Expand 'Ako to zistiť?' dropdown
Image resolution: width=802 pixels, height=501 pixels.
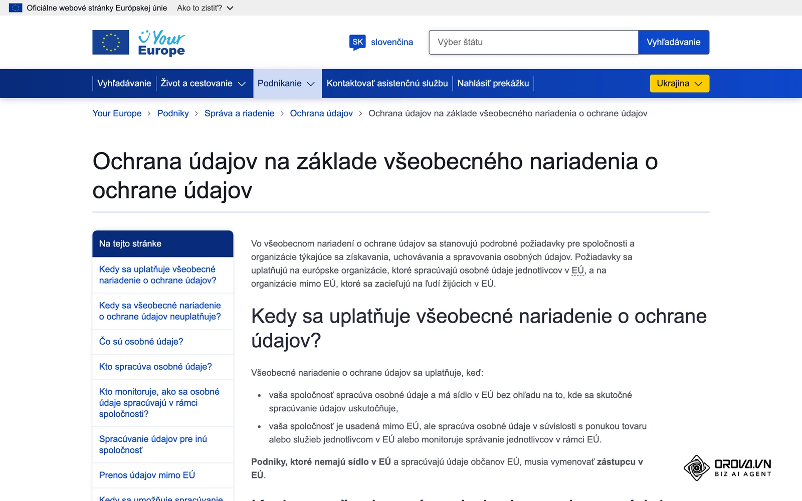(205, 8)
